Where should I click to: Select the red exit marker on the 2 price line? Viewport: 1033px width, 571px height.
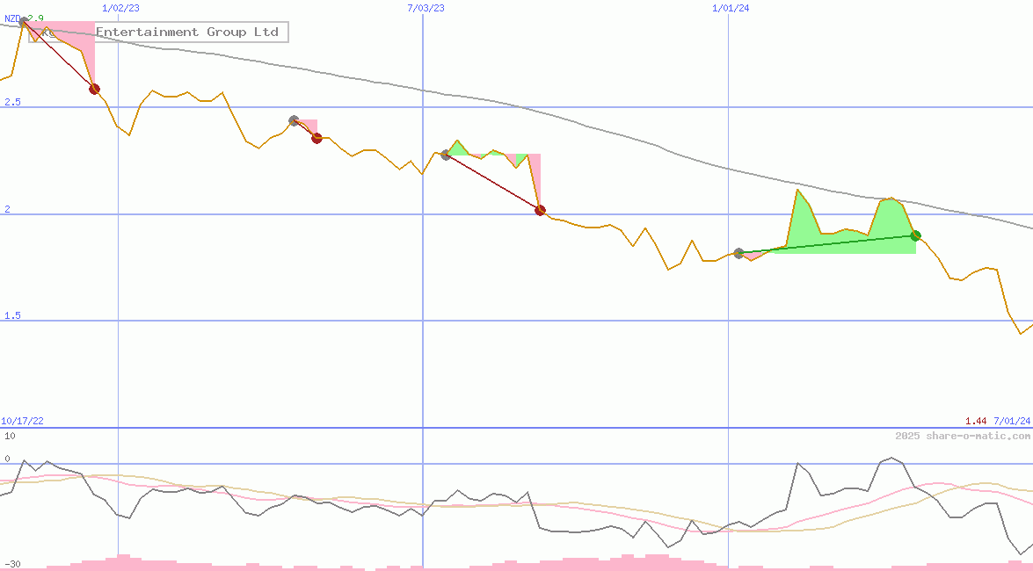pos(540,210)
